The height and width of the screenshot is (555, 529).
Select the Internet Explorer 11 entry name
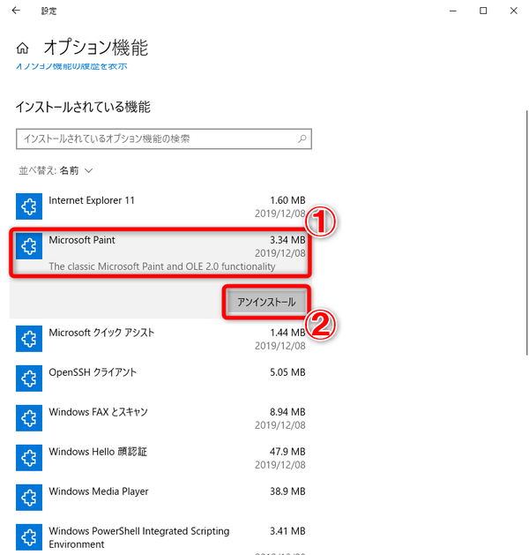click(92, 200)
